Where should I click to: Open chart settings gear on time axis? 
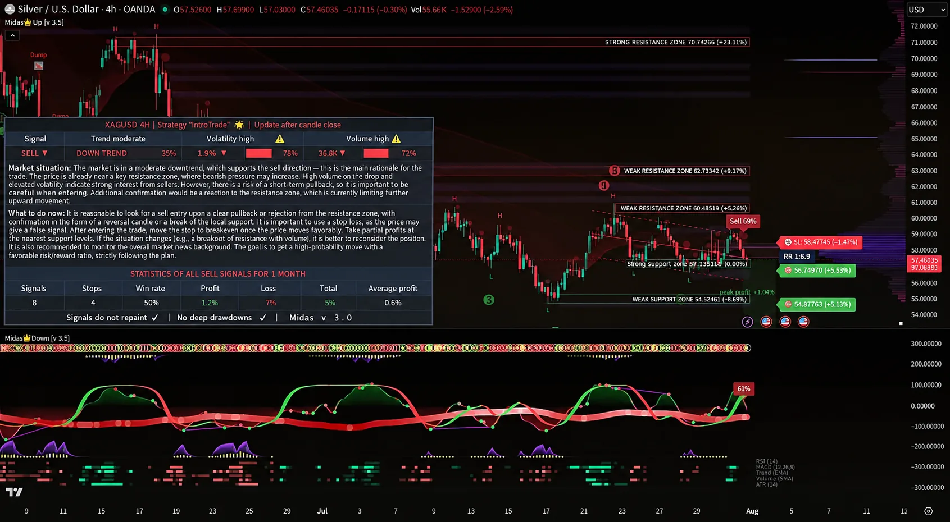(928, 511)
